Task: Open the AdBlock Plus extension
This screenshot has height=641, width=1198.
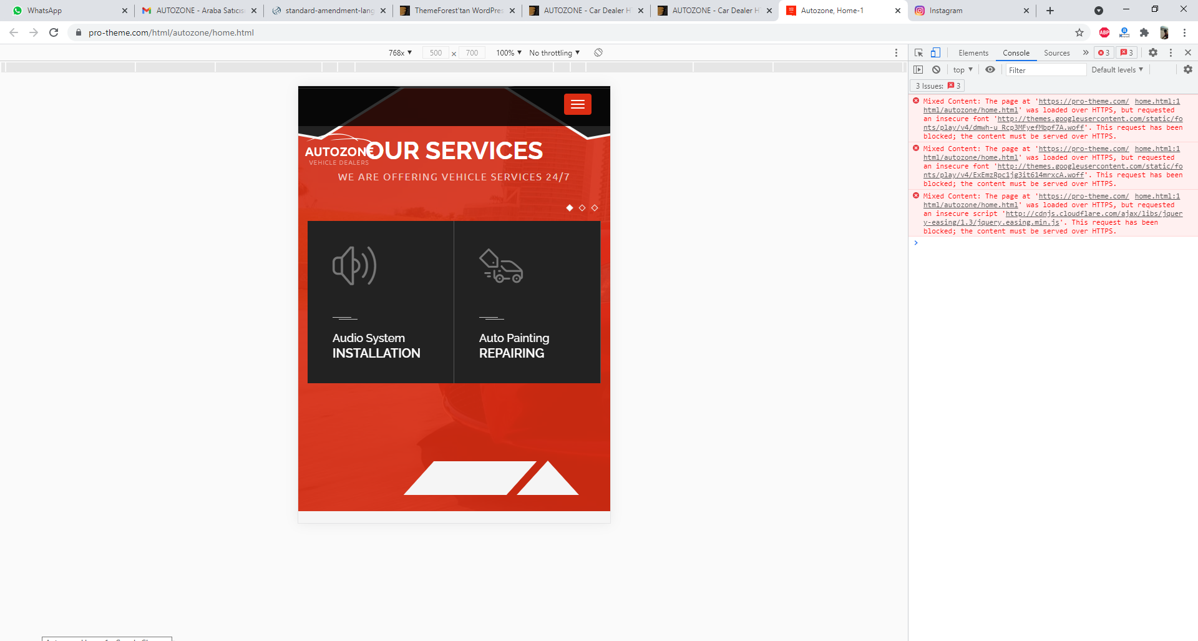Action: click(1104, 32)
